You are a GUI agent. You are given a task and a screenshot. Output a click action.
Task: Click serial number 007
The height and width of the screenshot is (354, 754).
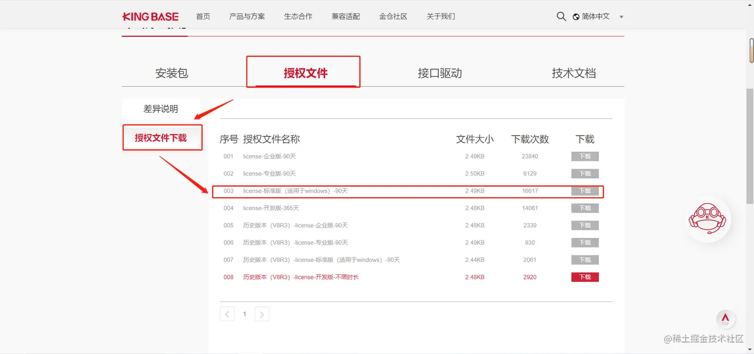(228, 260)
